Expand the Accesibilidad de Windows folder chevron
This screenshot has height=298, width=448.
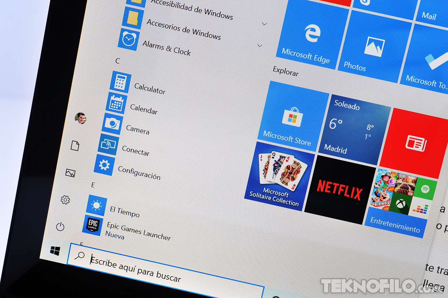pos(264,24)
